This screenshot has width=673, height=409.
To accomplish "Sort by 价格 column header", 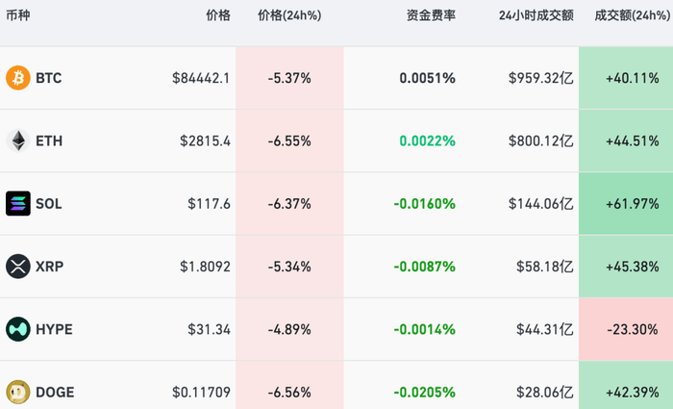I will [218, 15].
